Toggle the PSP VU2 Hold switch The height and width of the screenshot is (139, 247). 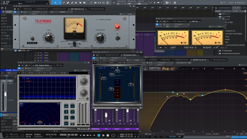click(x=218, y=48)
